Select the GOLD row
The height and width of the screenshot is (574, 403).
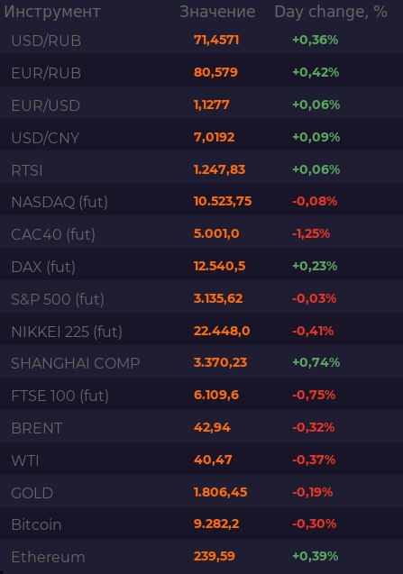(x=202, y=493)
